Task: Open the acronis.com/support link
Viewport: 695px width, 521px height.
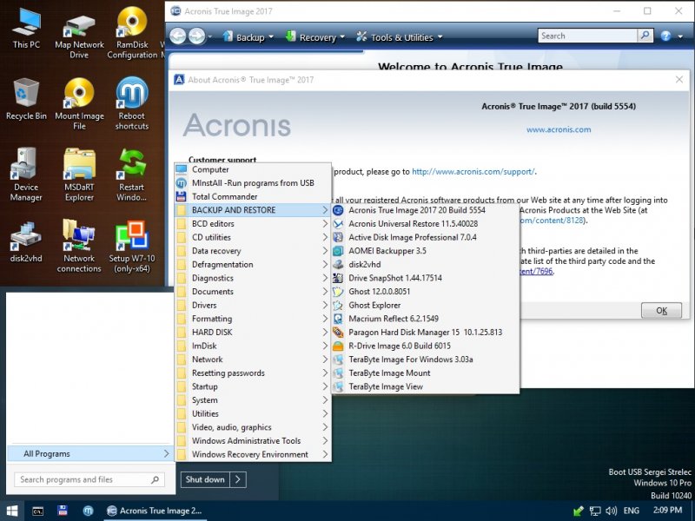Action: tap(473, 171)
